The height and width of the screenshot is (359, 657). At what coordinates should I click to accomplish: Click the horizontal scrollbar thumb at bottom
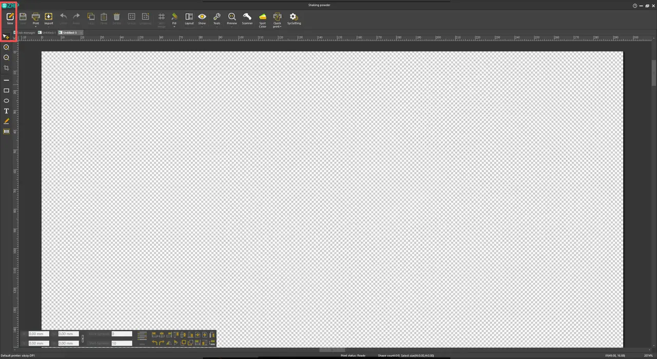(x=332, y=350)
